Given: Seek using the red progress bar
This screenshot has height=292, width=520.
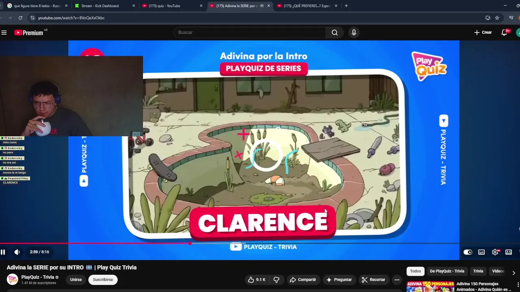Looking at the screenshot, I should click(260, 243).
